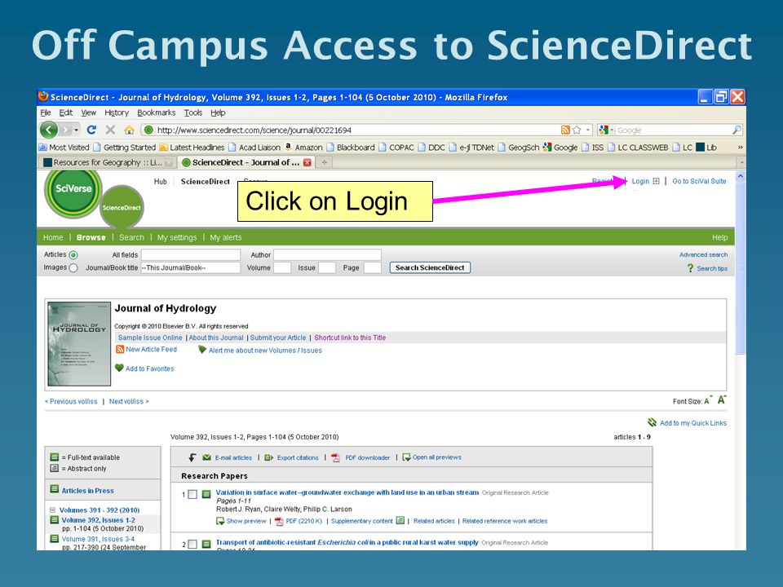Viewport: 783px width, 587px height.
Task: Click the All fields input box
Action: point(190,254)
